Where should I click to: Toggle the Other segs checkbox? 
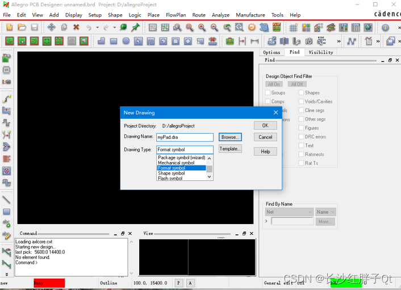coord(301,119)
